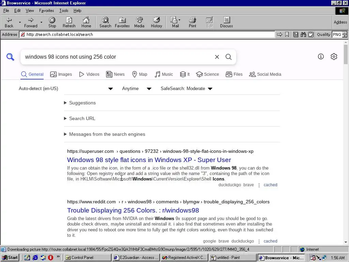Click the address bar URL field

click(x=147, y=34)
